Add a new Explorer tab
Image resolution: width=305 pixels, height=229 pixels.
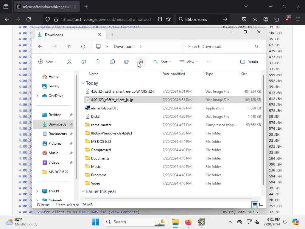coord(113,35)
